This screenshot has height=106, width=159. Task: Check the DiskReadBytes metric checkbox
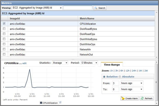(x=4, y=29)
